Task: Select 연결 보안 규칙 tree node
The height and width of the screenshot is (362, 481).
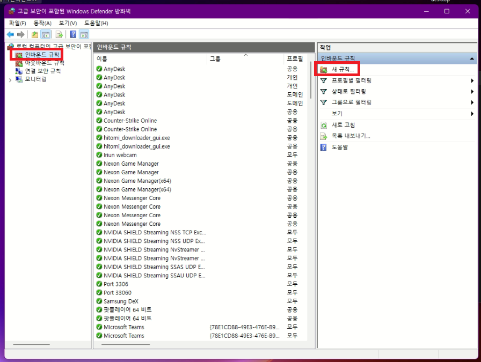Action: click(x=42, y=71)
